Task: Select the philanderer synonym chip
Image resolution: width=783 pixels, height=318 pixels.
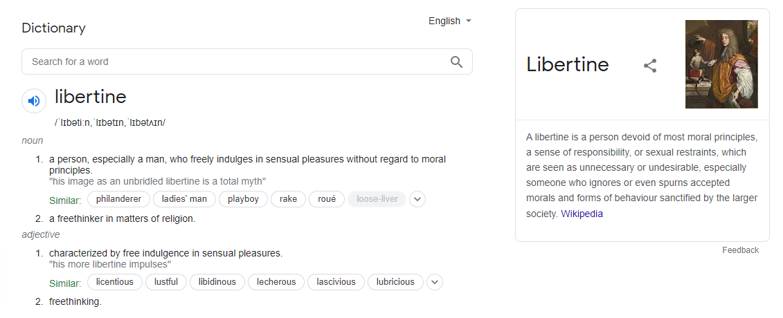Action: coord(119,199)
